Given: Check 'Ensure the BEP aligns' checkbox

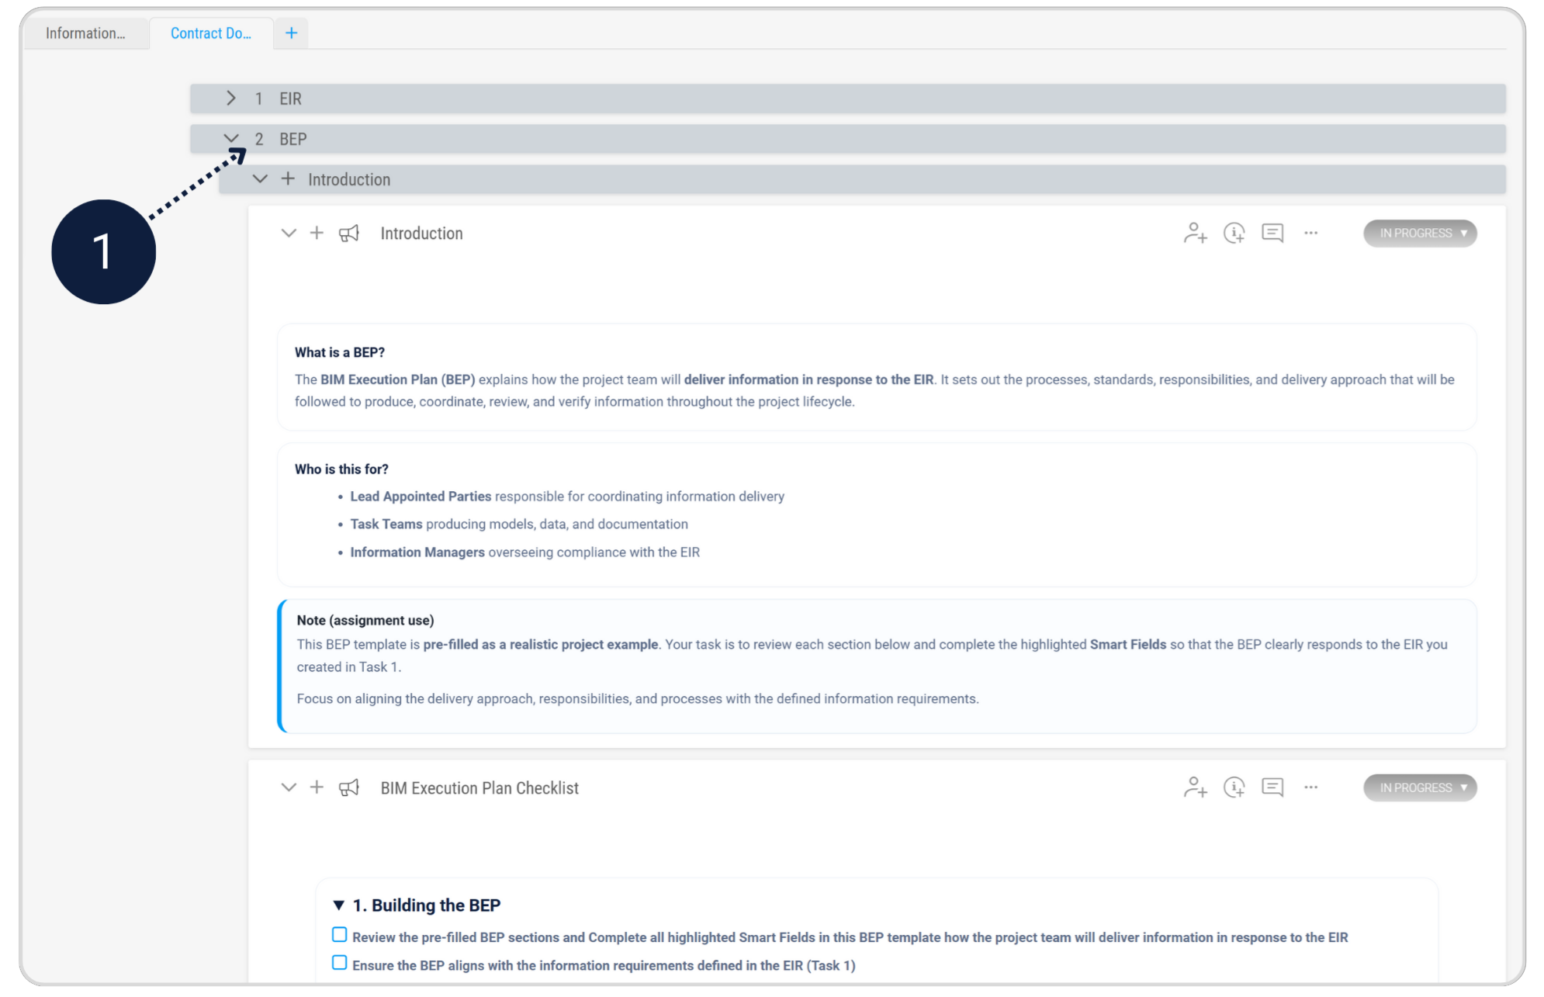Looking at the screenshot, I should [339, 963].
